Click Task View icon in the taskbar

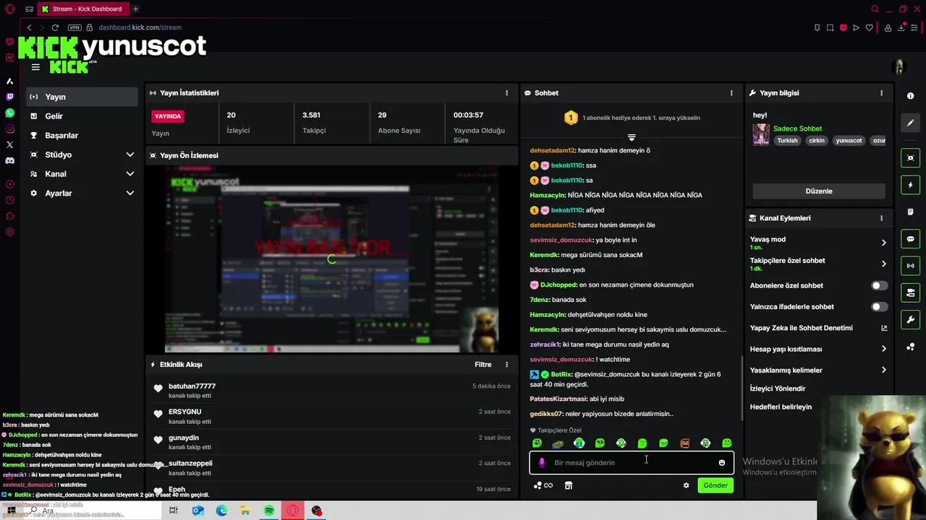(x=174, y=511)
